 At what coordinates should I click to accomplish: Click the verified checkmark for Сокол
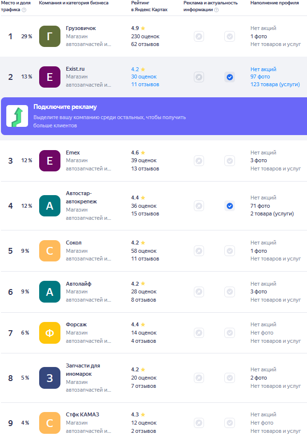click(x=230, y=251)
